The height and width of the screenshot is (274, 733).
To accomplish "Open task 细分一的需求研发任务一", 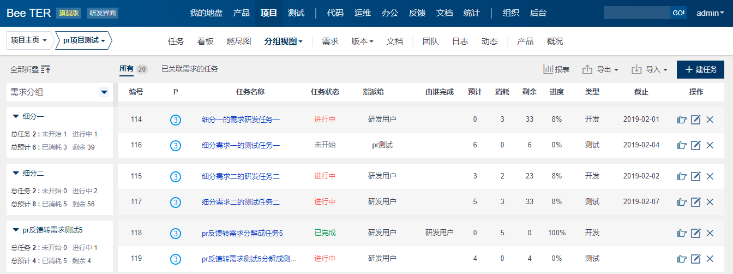I will (x=241, y=120).
